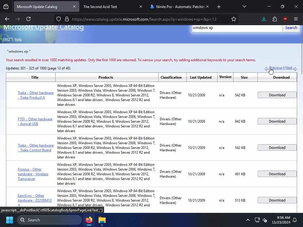Open the uBlock Origin extension icon
The width and height of the screenshot is (303, 227).
pos(285,19)
